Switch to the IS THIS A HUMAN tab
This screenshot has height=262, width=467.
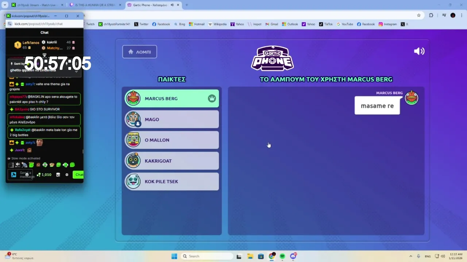coord(95,5)
